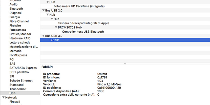Open the Audio hardware category

coord(13,4)
